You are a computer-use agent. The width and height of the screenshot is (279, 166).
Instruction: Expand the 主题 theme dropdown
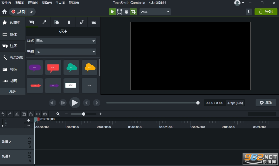pos(66,52)
